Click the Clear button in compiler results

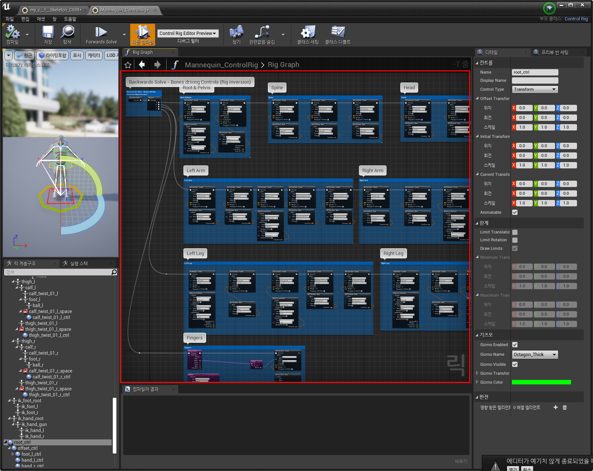[x=461, y=461]
